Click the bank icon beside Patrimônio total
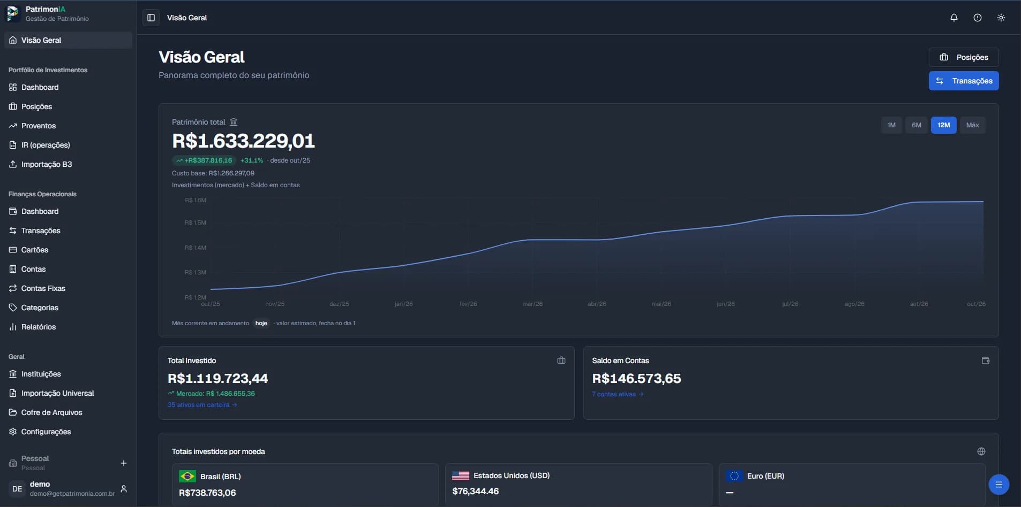The image size is (1021, 507). [234, 122]
